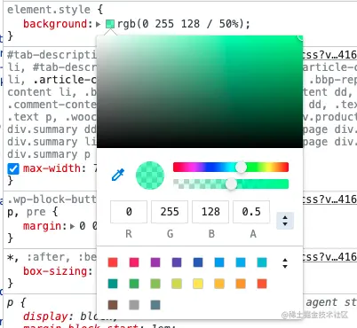Viewport: 357px width, 328px height.
Task: Click the hue slider handle
Action: click(x=241, y=167)
